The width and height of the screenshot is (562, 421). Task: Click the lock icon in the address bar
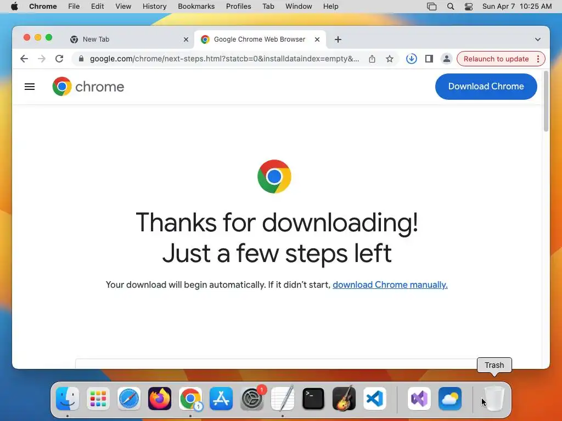pyautogui.click(x=81, y=59)
